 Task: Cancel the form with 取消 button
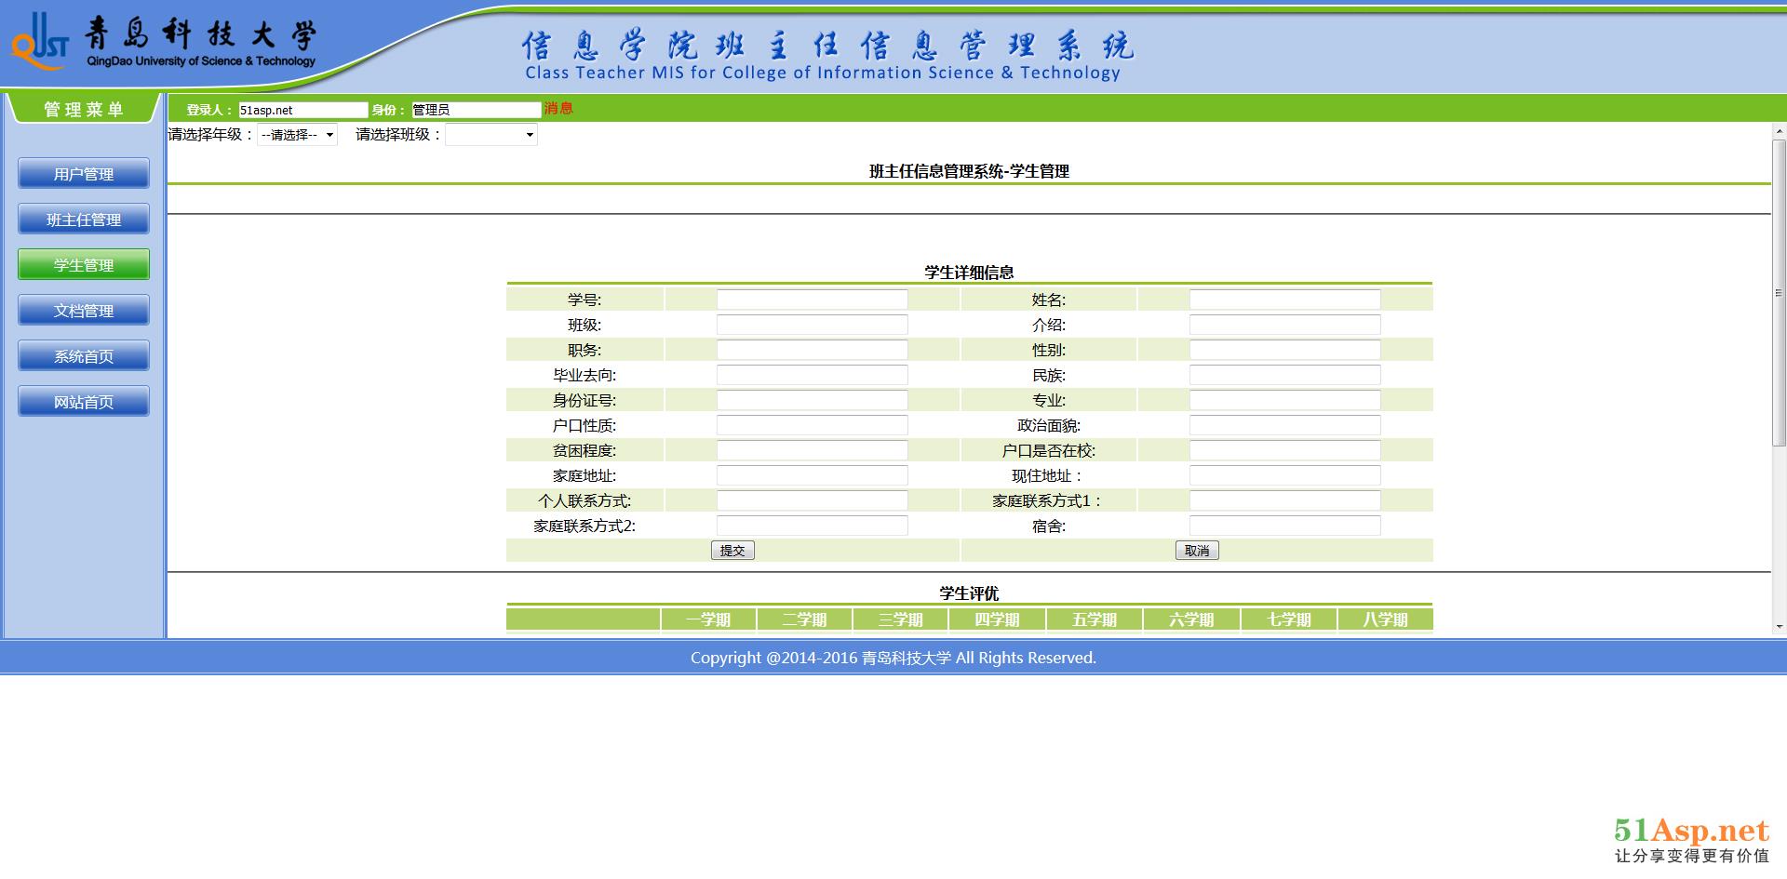(x=1197, y=551)
